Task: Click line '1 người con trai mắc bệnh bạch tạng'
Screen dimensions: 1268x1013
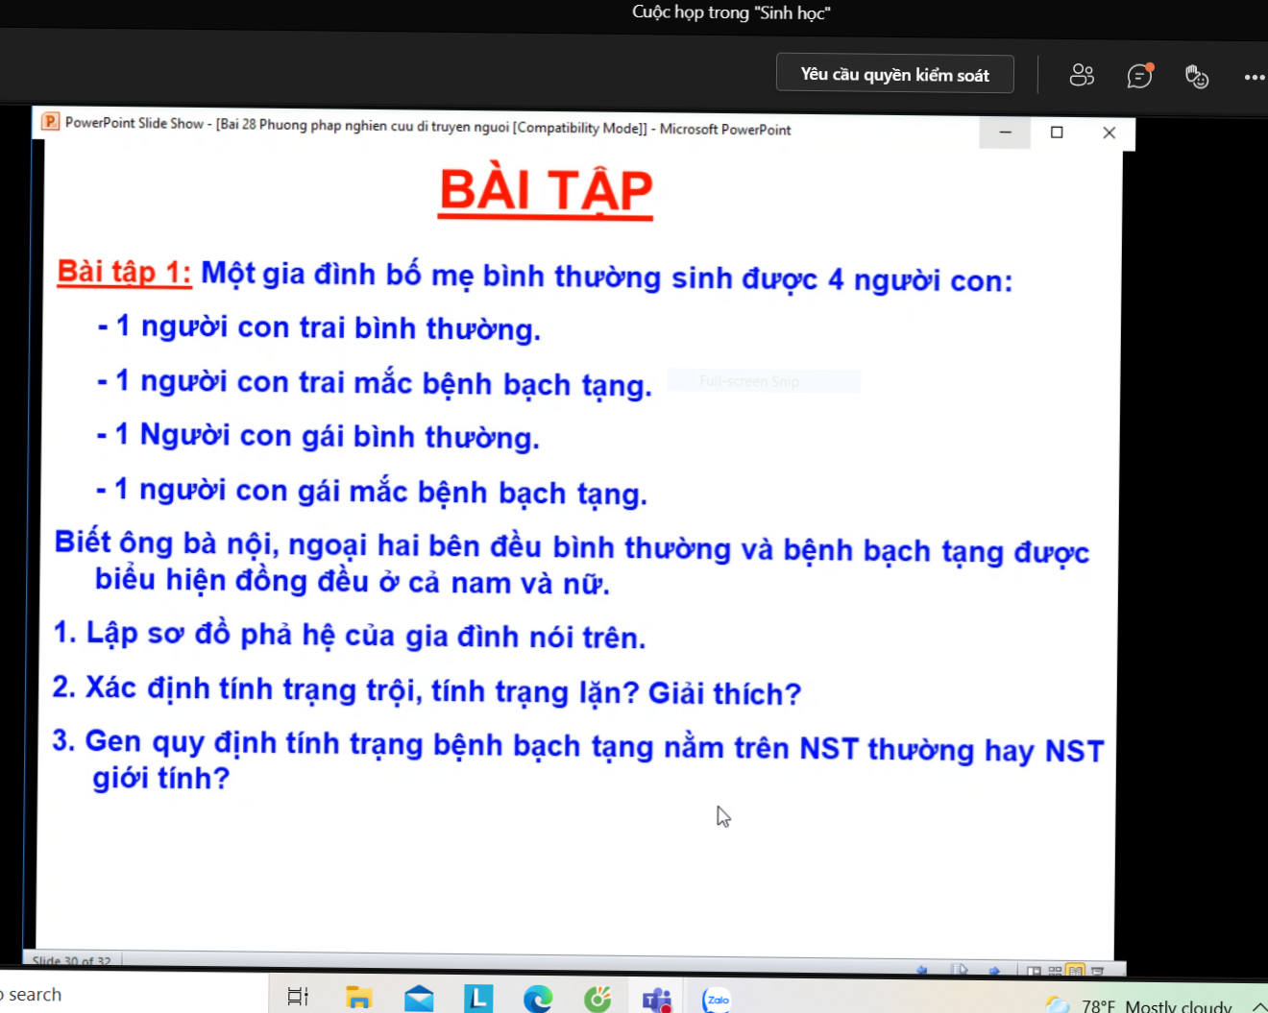Action: [375, 382]
